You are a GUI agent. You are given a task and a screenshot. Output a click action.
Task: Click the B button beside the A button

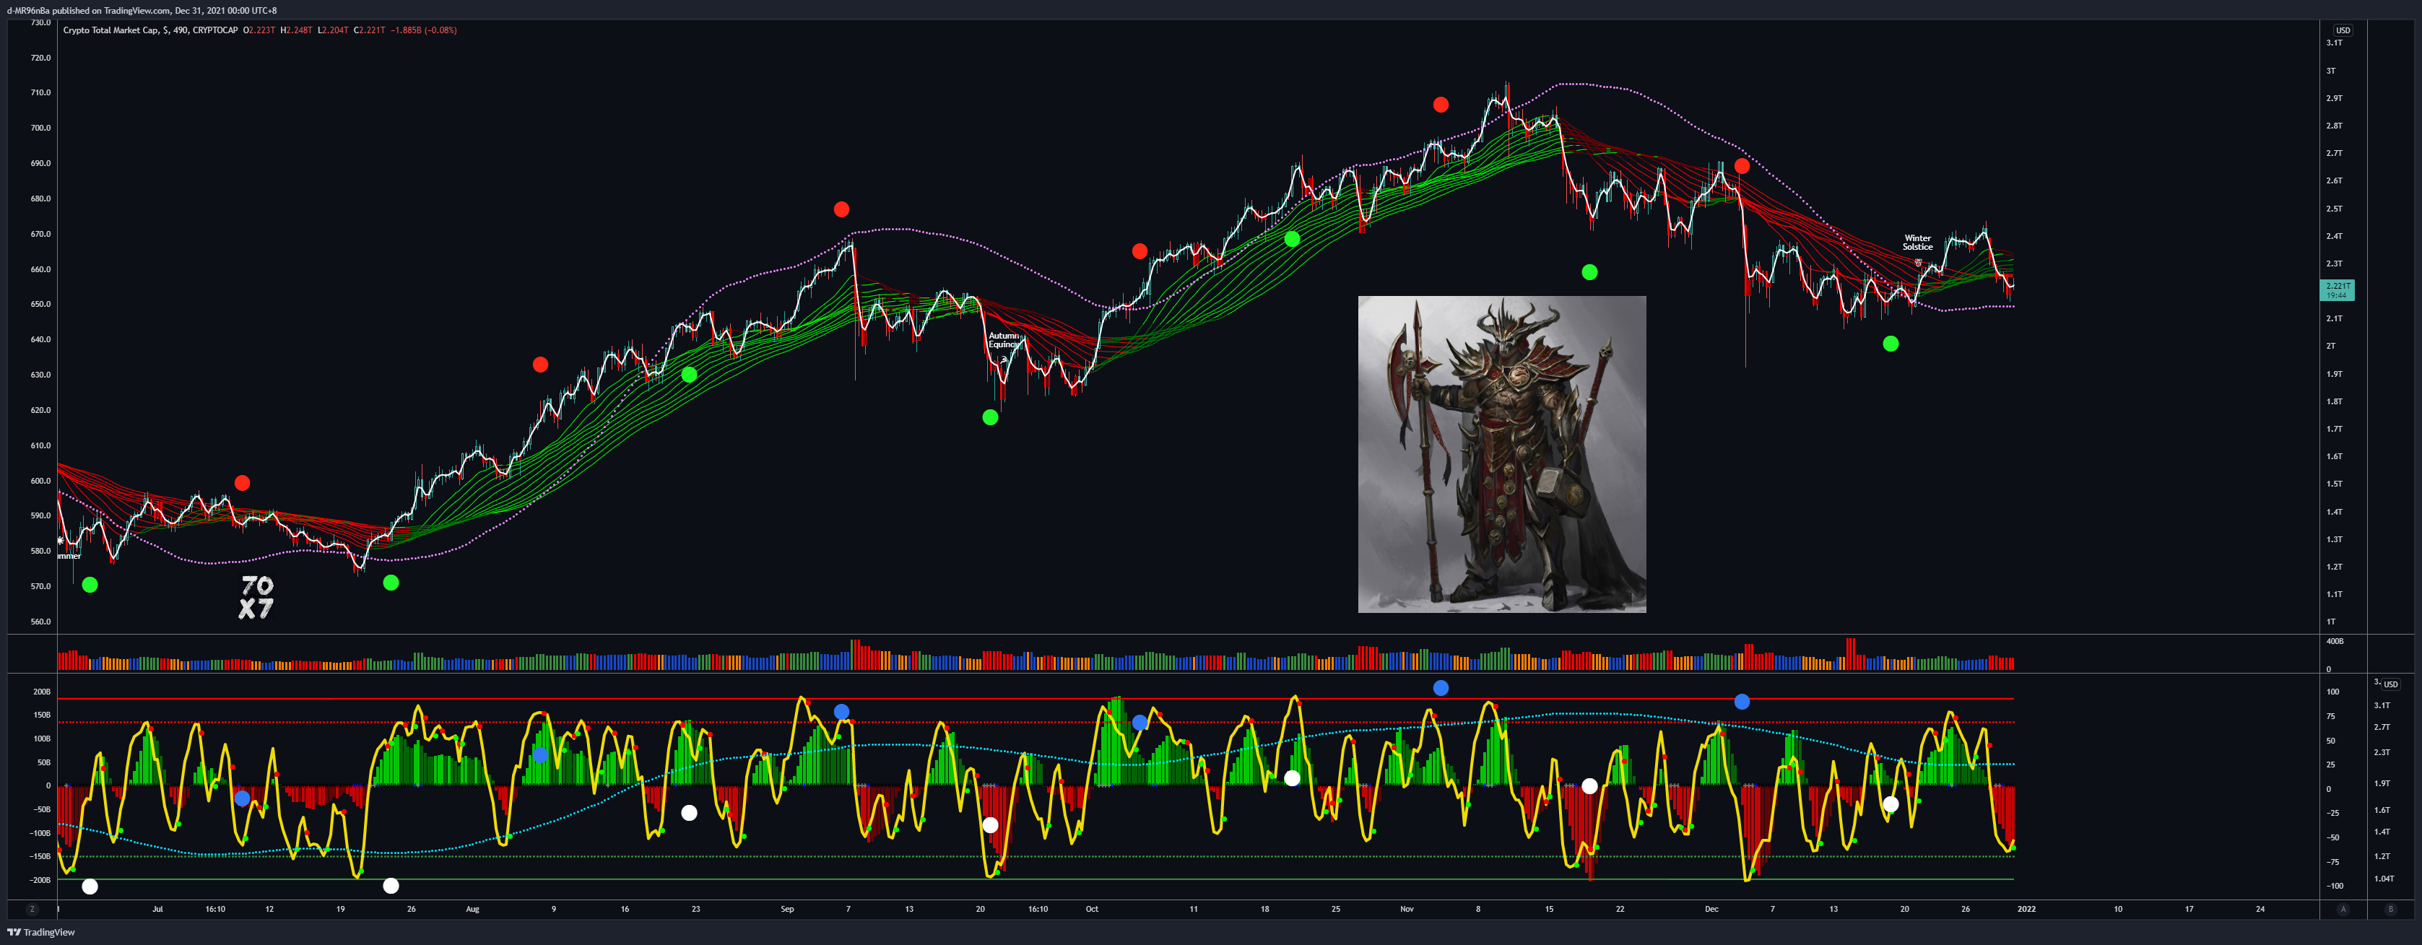click(x=2390, y=910)
